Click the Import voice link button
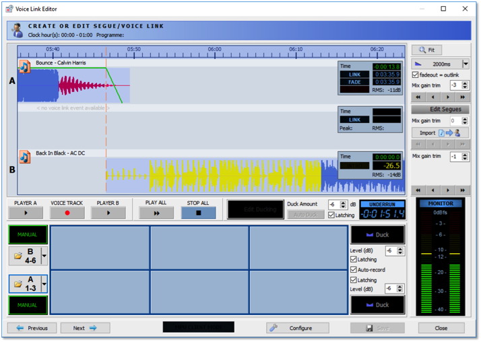481x342 pixels. pyautogui.click(x=441, y=133)
